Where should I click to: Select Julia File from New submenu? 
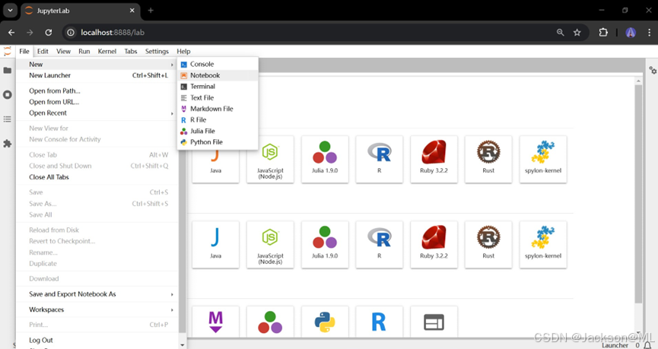pos(218,131)
